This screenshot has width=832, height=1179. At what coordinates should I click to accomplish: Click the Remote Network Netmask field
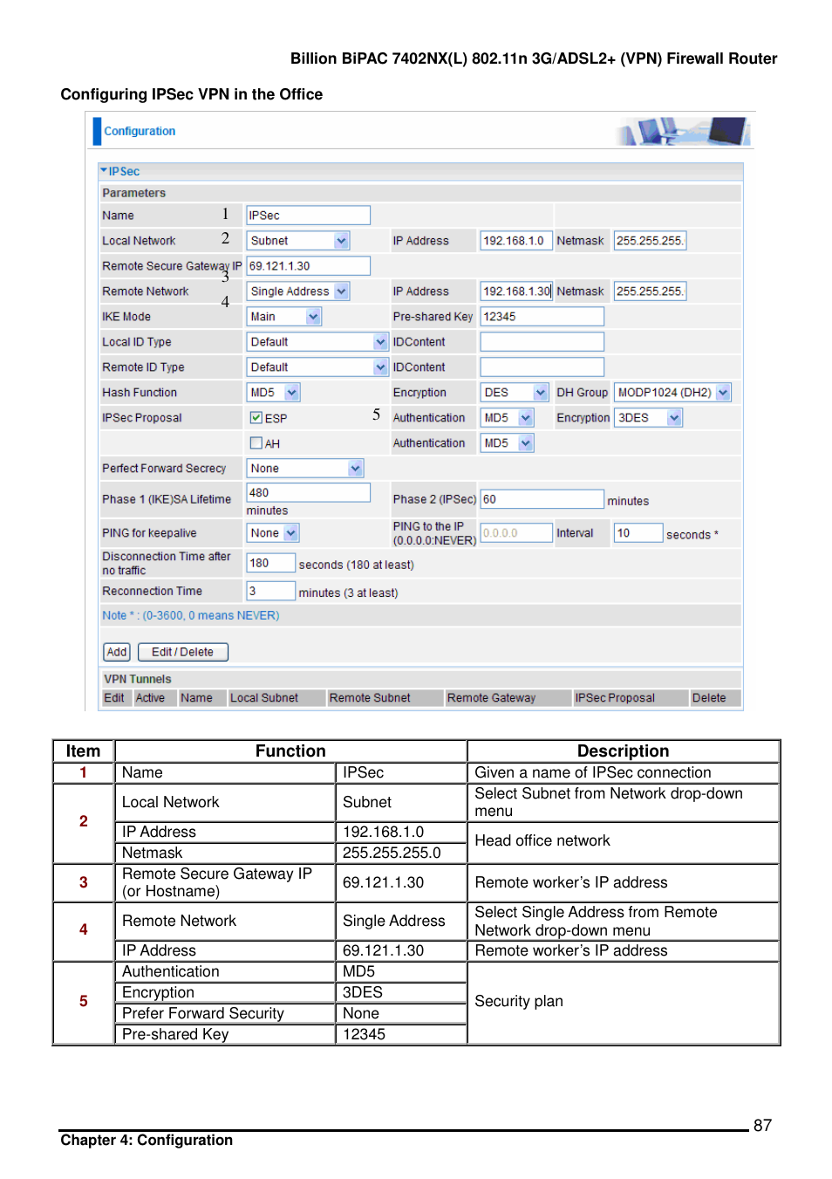tap(651, 291)
